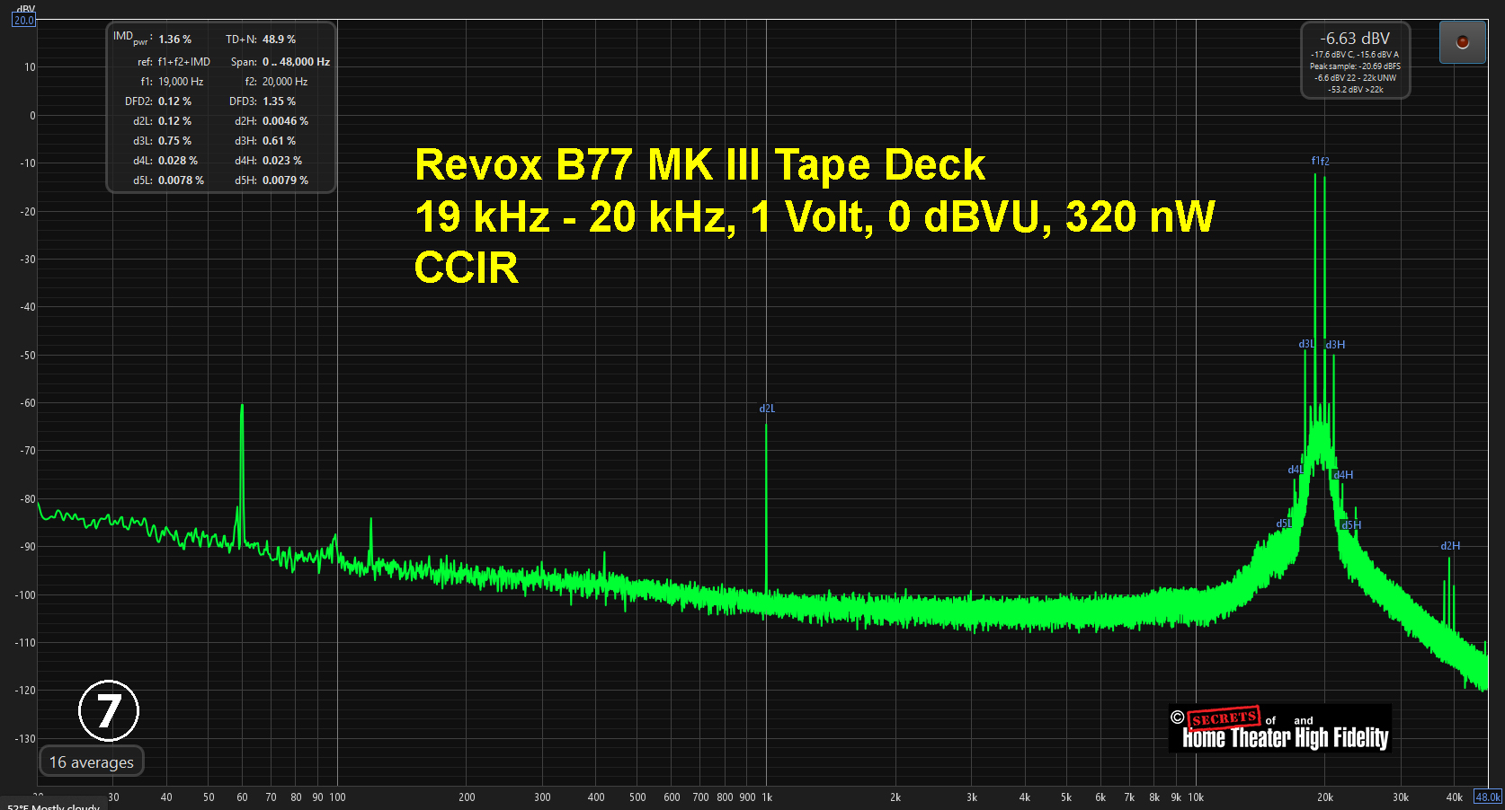1505x810 pixels.
Task: Click the 20.0 top axis limit field
Action: (23, 20)
